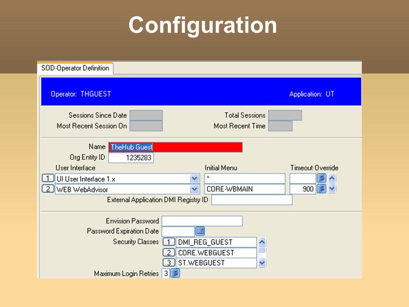Click the empty Timeout Override field row 1
409x307 pixels.
point(303,179)
